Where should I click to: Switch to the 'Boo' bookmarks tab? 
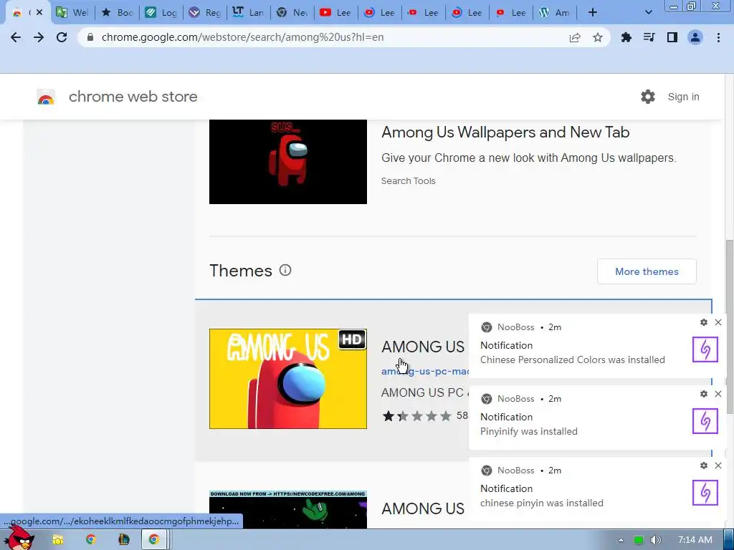(118, 13)
